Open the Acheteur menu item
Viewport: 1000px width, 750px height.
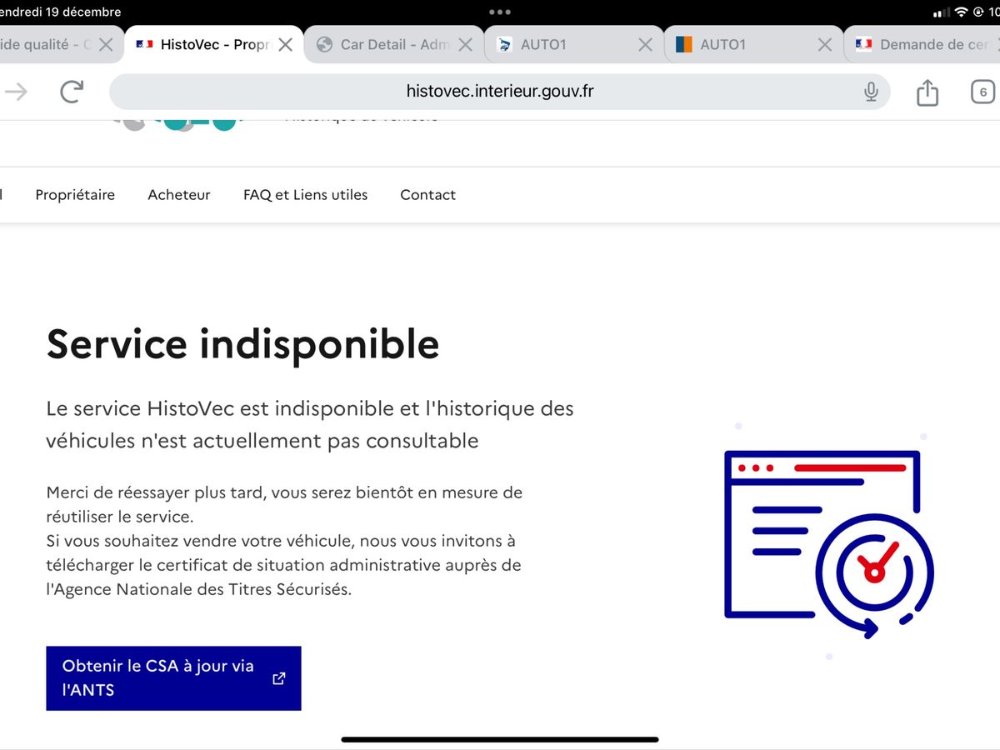coord(179,195)
